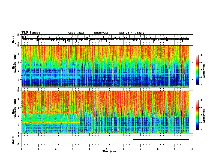Click inside the ch.1 spectrogram panel
This screenshot has width=216, height=167.
coord(105,67)
